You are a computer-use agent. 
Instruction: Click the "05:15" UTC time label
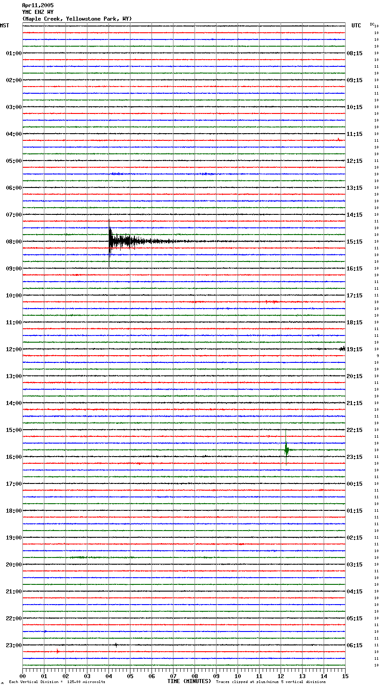(x=355, y=618)
